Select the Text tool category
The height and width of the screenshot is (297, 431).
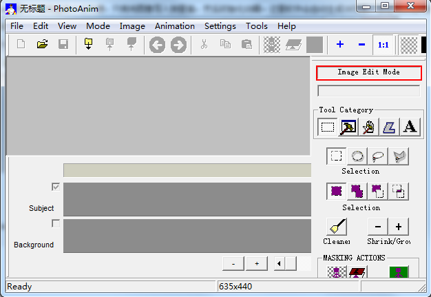coord(410,126)
